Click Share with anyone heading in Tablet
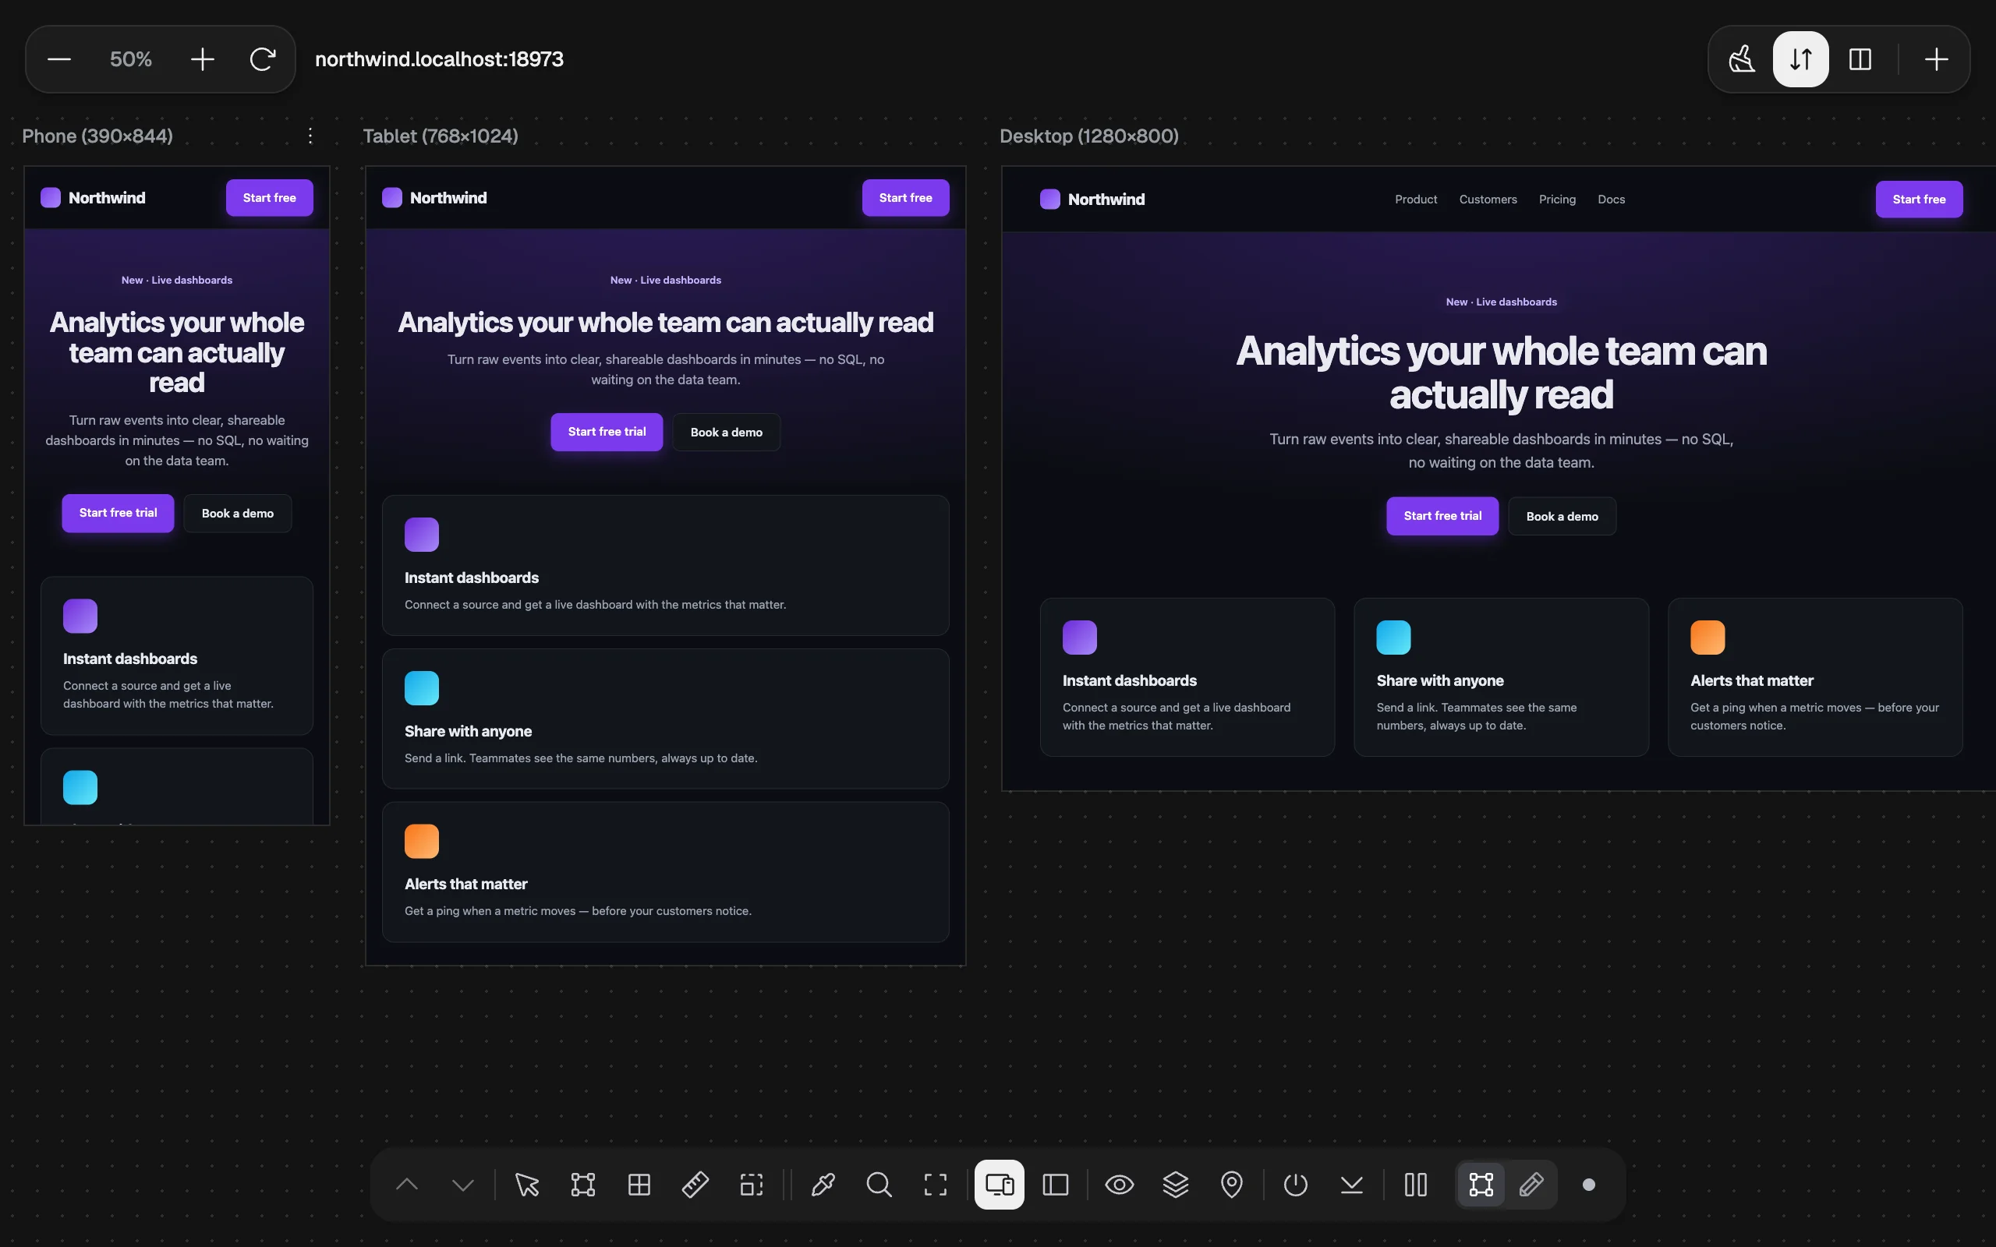Image resolution: width=1996 pixels, height=1247 pixels. click(469, 732)
